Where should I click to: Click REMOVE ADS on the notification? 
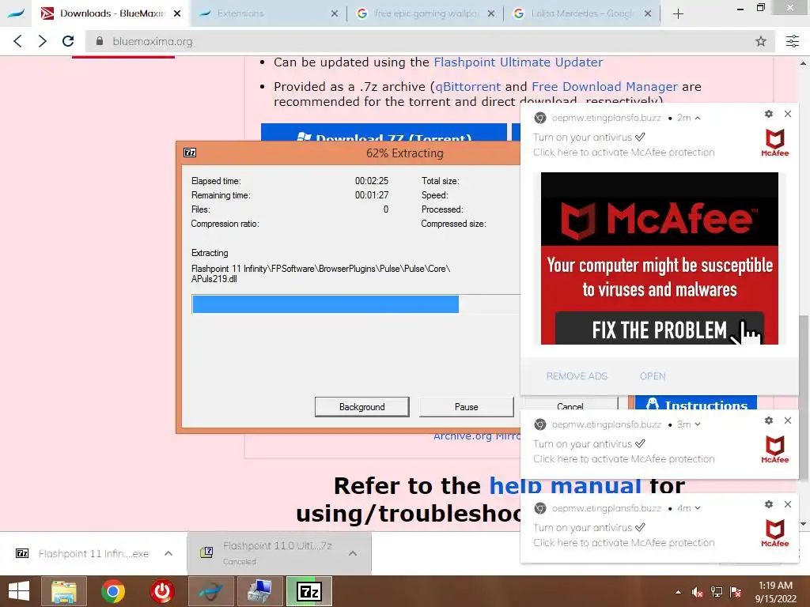[x=577, y=376]
